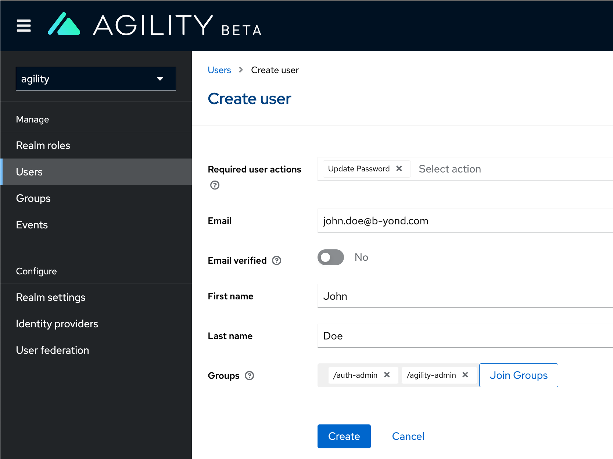Viewport: 613px width, 459px height.
Task: Open Identity providers page
Action: point(96,324)
